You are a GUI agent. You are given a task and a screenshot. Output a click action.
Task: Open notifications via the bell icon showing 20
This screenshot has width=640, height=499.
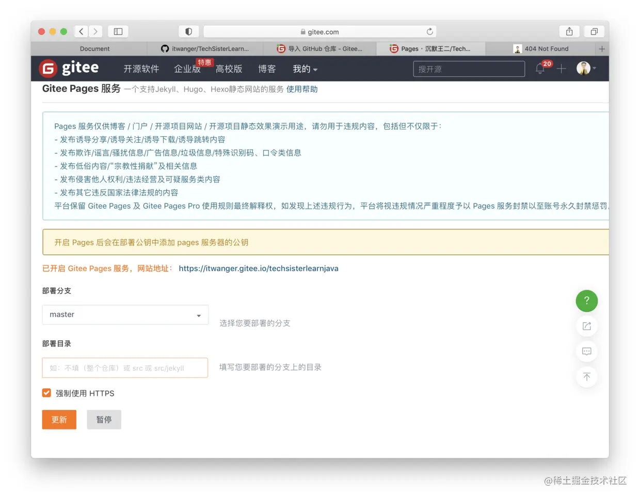point(540,69)
